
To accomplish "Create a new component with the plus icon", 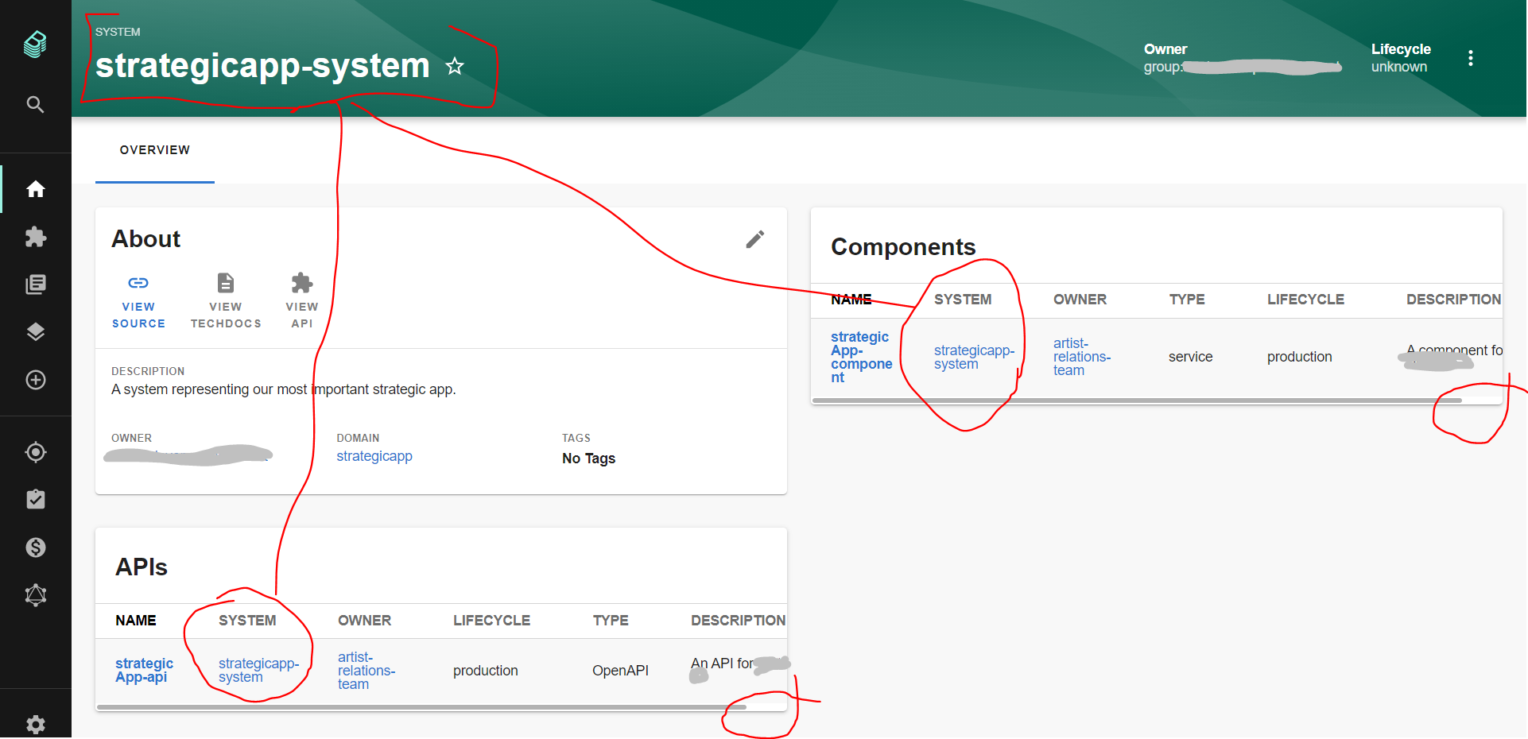I will (35, 379).
